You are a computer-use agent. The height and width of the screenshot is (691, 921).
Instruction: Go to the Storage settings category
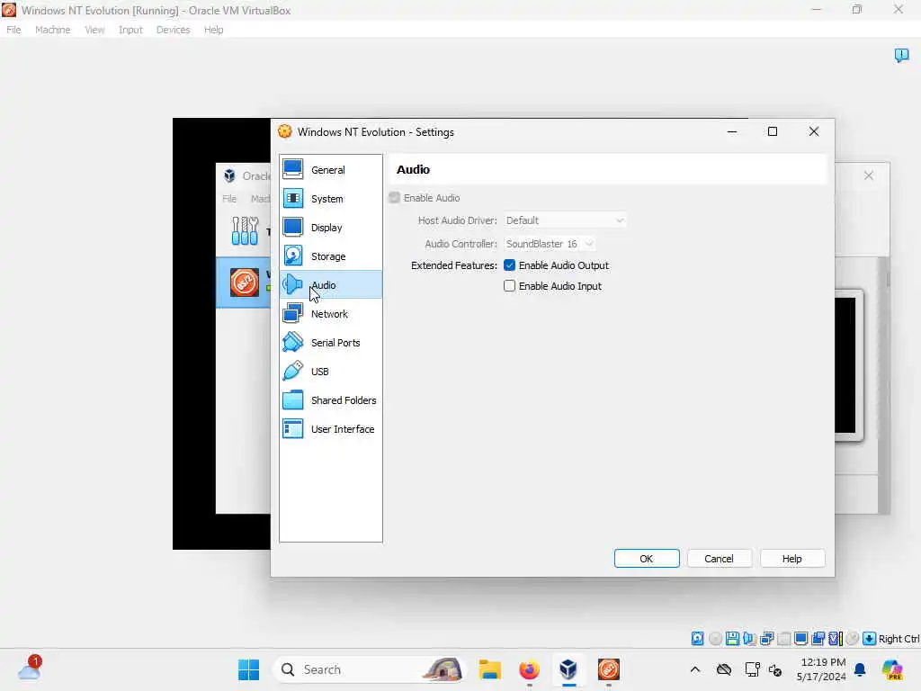tap(331, 256)
